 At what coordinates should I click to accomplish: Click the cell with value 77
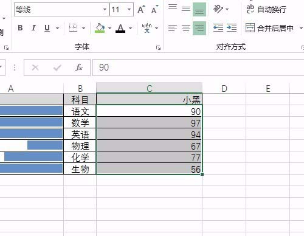pyautogui.click(x=150, y=158)
